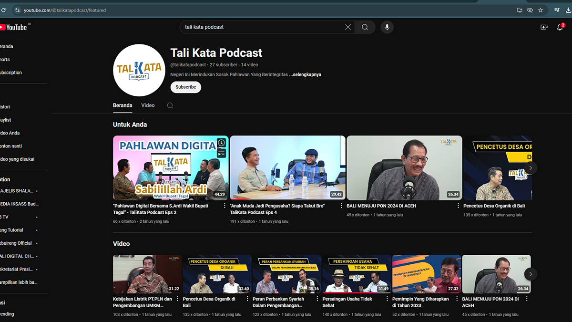Open "BALI MENUJU PON 2024 DI ACEH" title in Untuk Anda
The height and width of the screenshot is (322, 572).
(x=381, y=206)
